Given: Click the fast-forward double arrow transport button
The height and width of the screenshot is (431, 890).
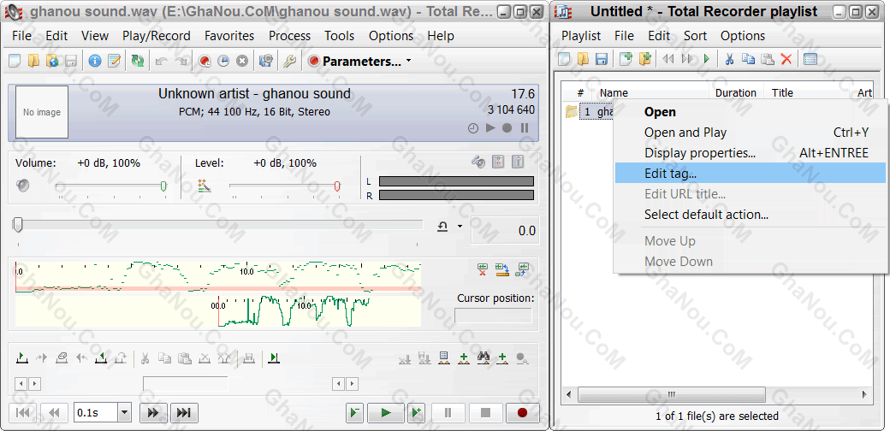Looking at the screenshot, I should point(153,413).
